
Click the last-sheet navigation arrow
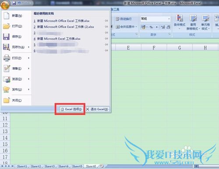click(x=13, y=166)
